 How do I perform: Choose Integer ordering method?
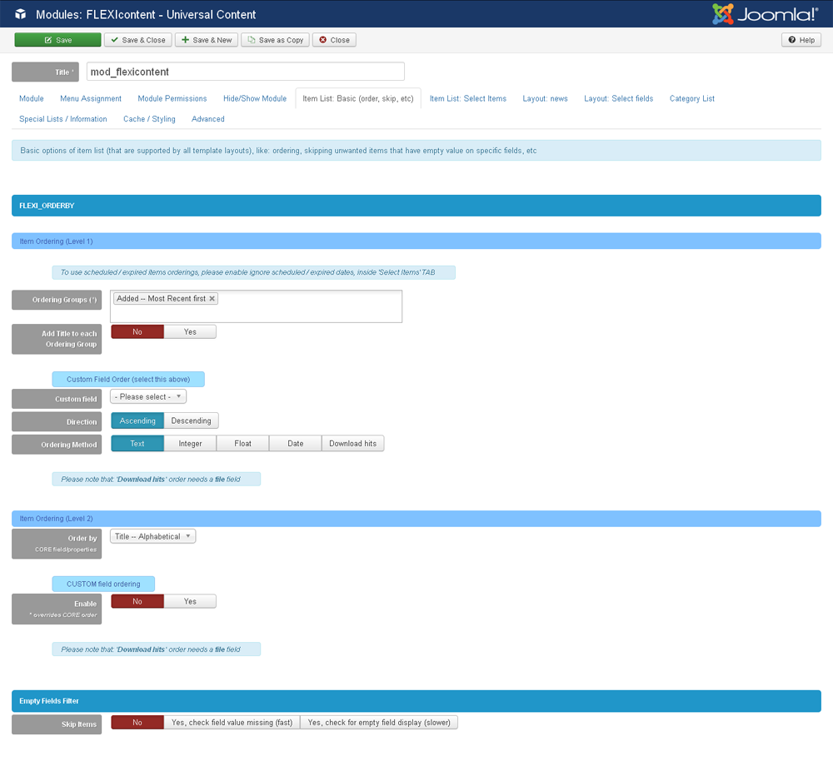[x=190, y=444]
